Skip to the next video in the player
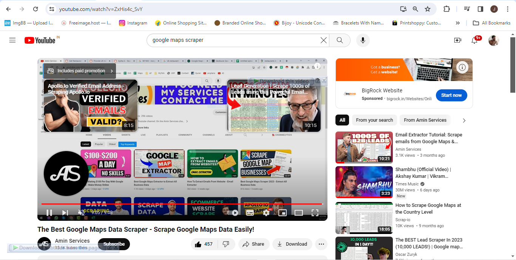This screenshot has height=260, width=516. point(65,213)
